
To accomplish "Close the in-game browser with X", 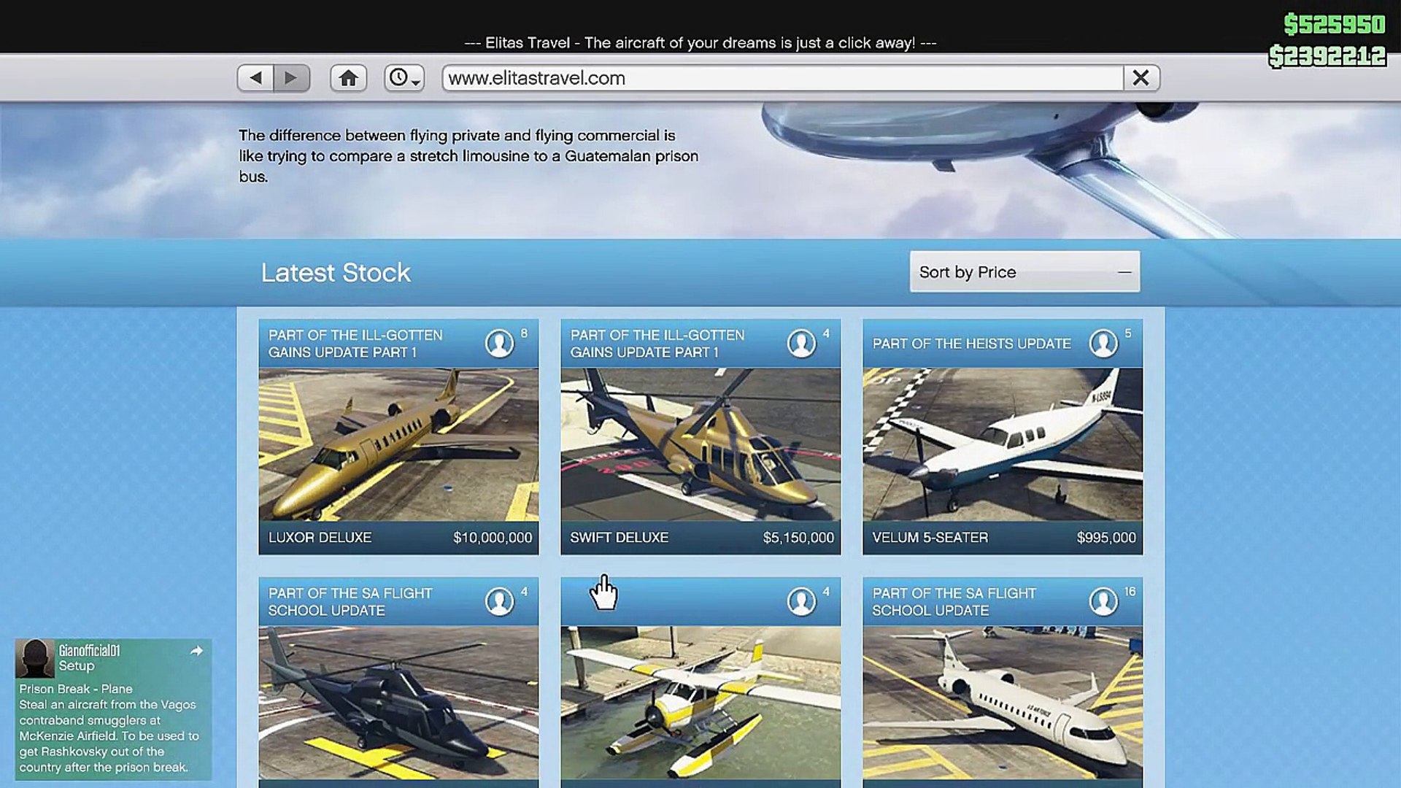I will pyautogui.click(x=1141, y=78).
